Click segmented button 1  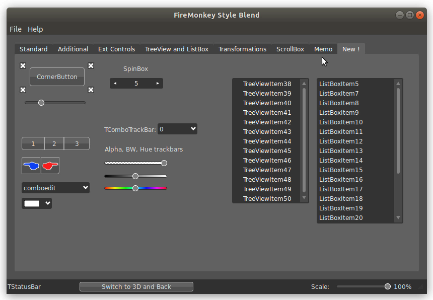pos(33,143)
